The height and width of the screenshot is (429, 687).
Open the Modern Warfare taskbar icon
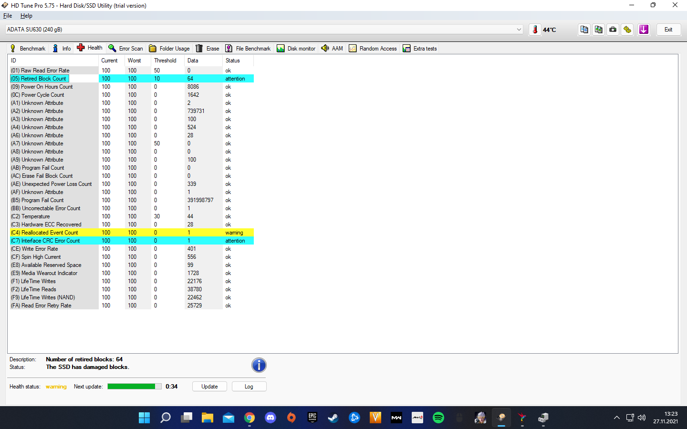point(396,418)
